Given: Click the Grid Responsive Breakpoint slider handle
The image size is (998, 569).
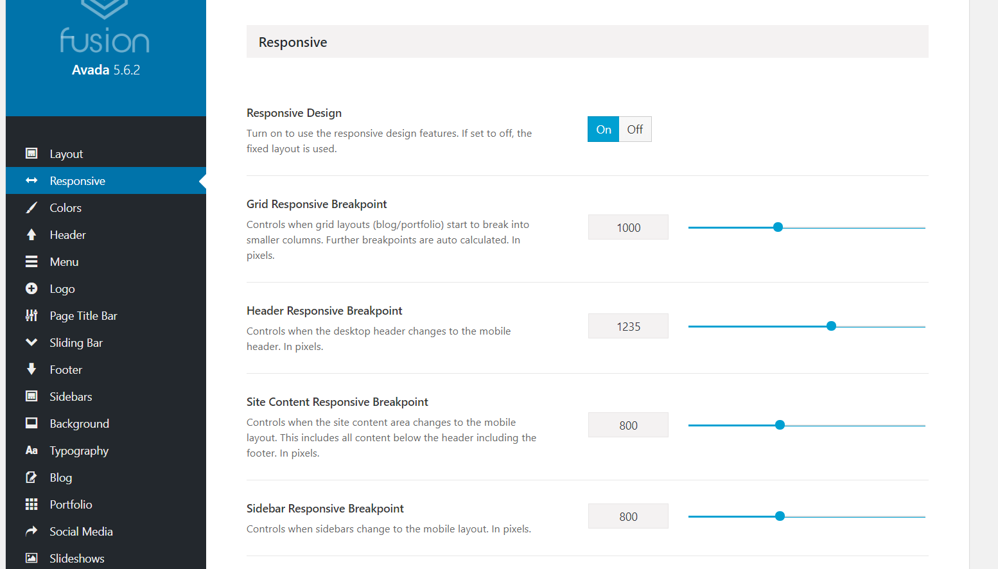Looking at the screenshot, I should coord(778,227).
